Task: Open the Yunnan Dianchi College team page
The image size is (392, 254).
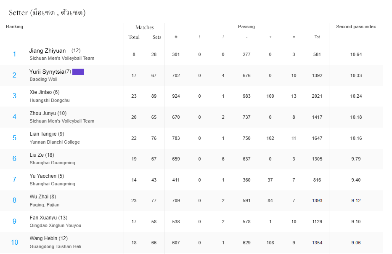Action: pyautogui.click(x=55, y=142)
